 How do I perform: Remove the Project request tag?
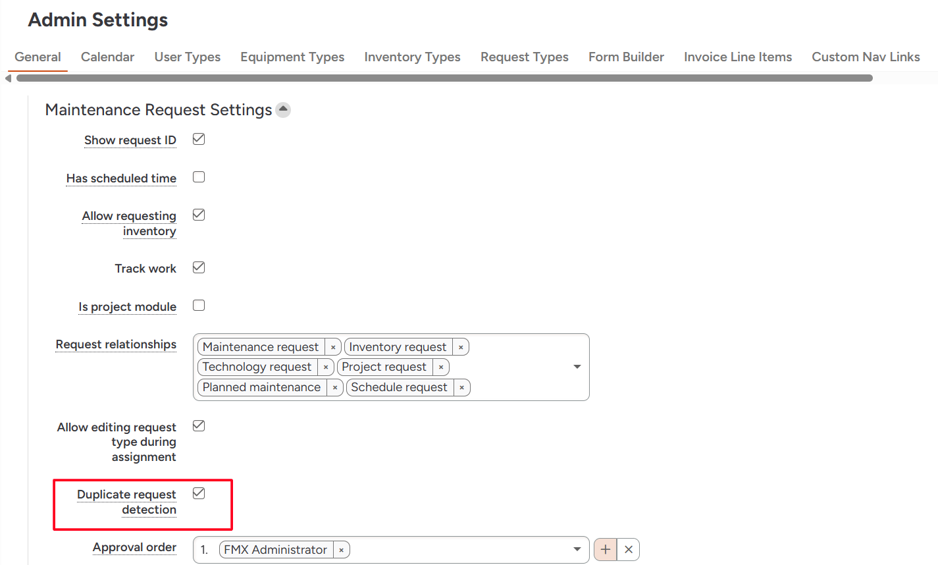click(441, 367)
